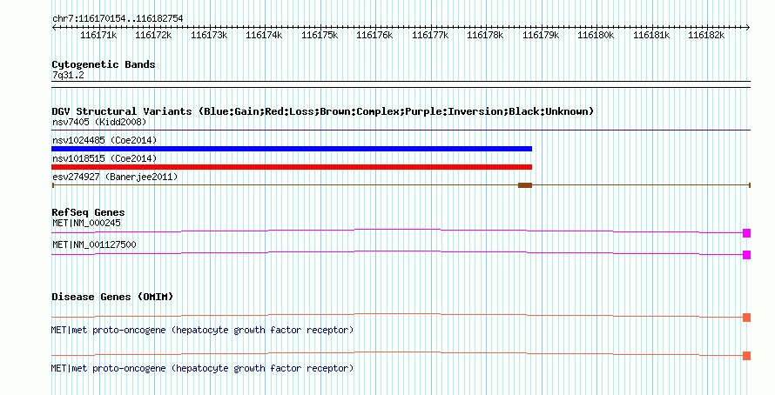Click the 116178k ruler label
Viewport: 775px width, 395px height.
coord(485,35)
